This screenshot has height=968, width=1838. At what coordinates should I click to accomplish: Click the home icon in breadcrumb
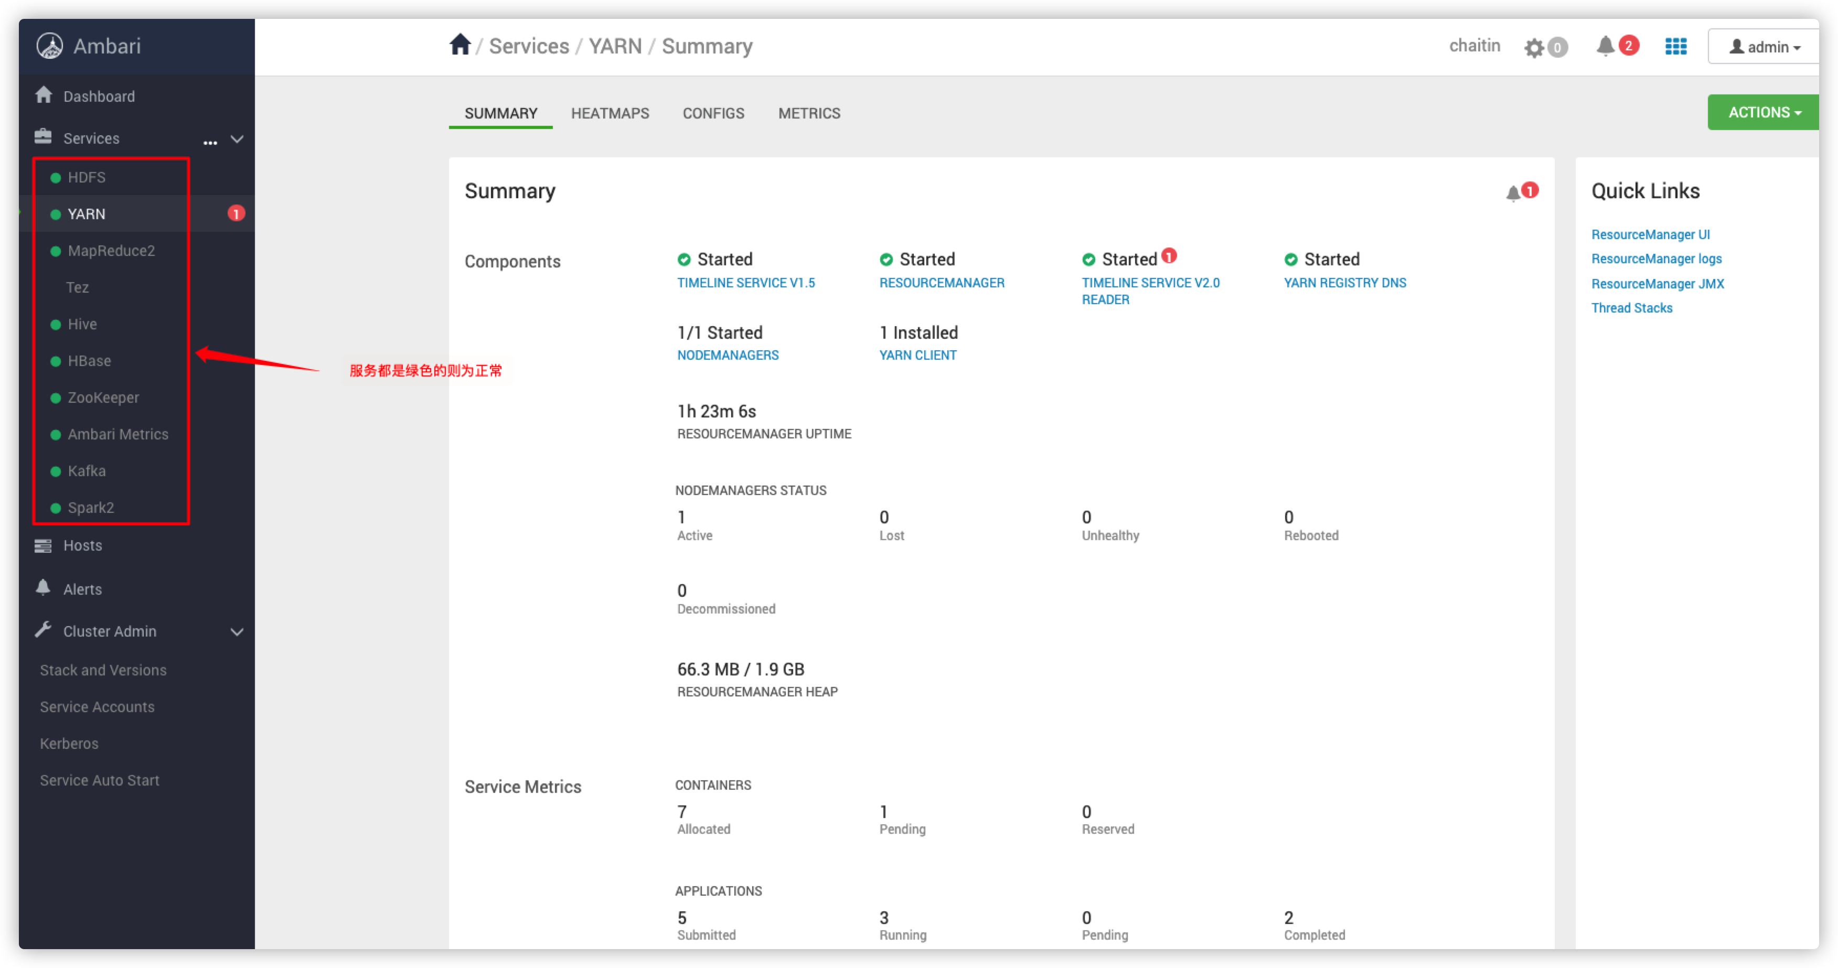pos(459,45)
